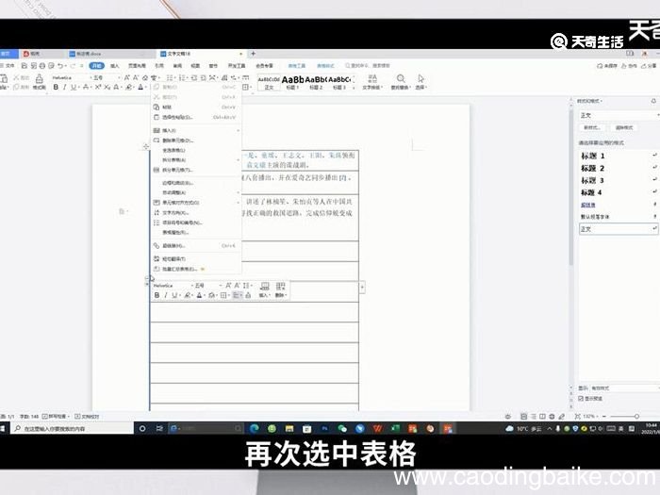The image size is (660, 495).
Task: Click the Windows Task View taskbar icon
Action: point(159,428)
